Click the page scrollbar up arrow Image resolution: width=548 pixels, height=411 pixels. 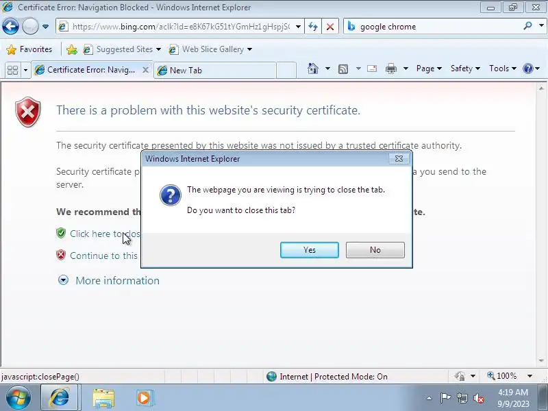541,88
